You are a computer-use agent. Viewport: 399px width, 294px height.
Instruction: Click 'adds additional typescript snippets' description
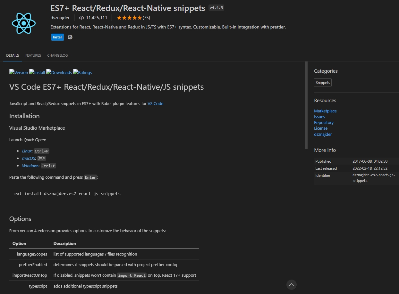[86, 286]
